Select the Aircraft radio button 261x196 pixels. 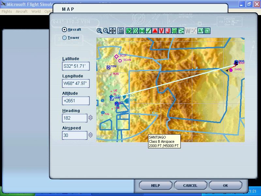coord(65,29)
